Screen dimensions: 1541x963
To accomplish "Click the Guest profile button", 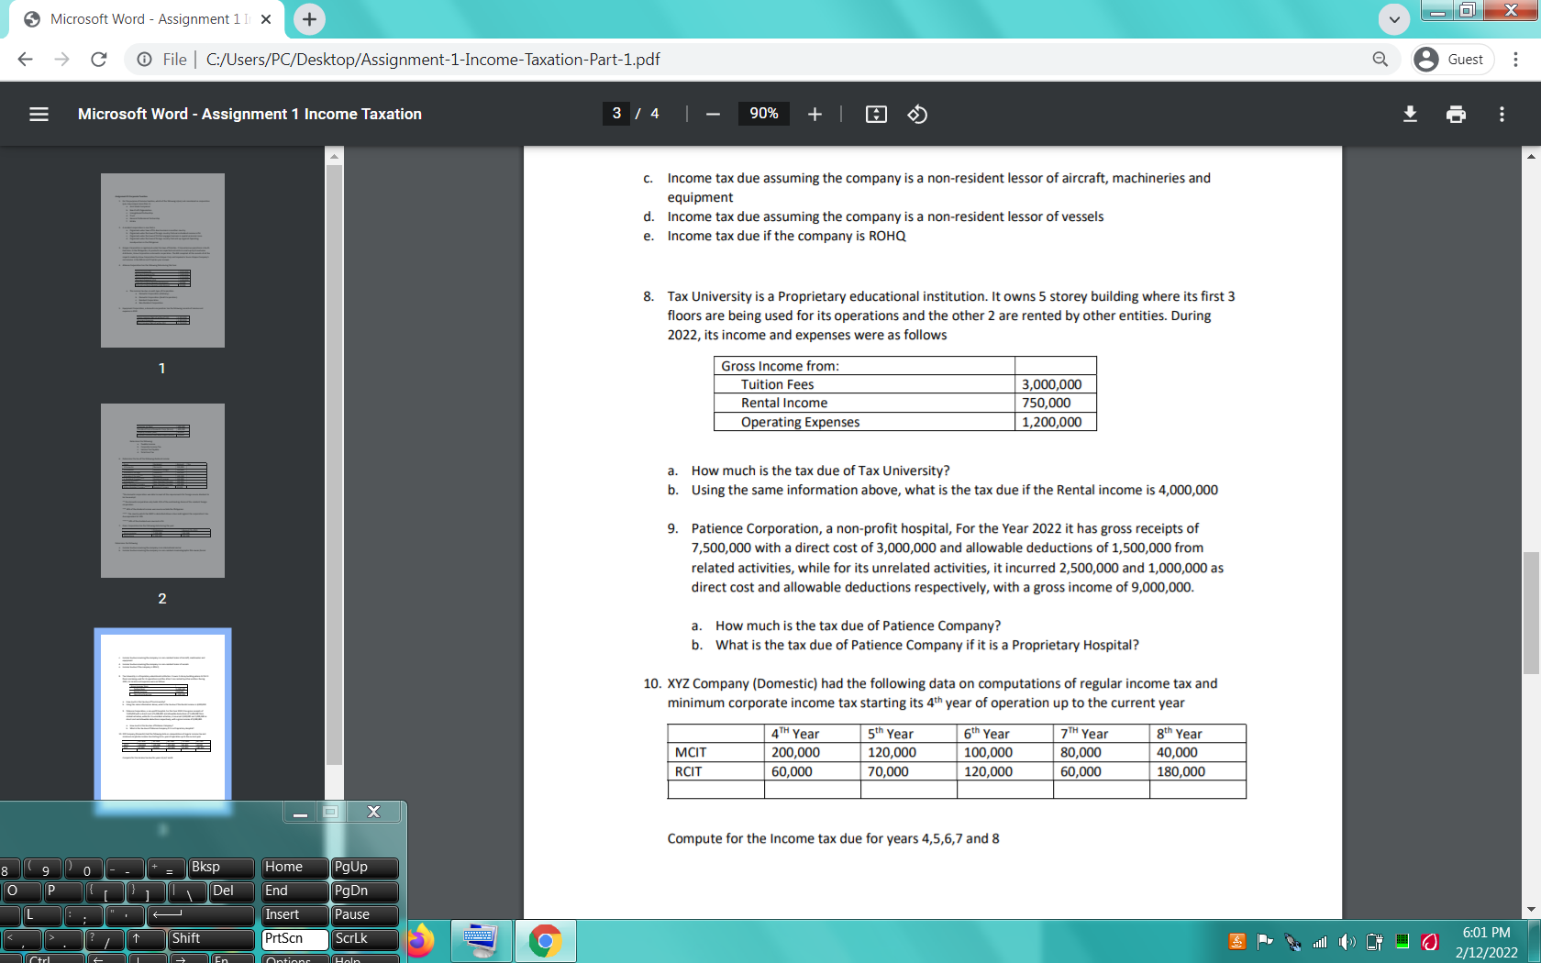I will coord(1452,59).
